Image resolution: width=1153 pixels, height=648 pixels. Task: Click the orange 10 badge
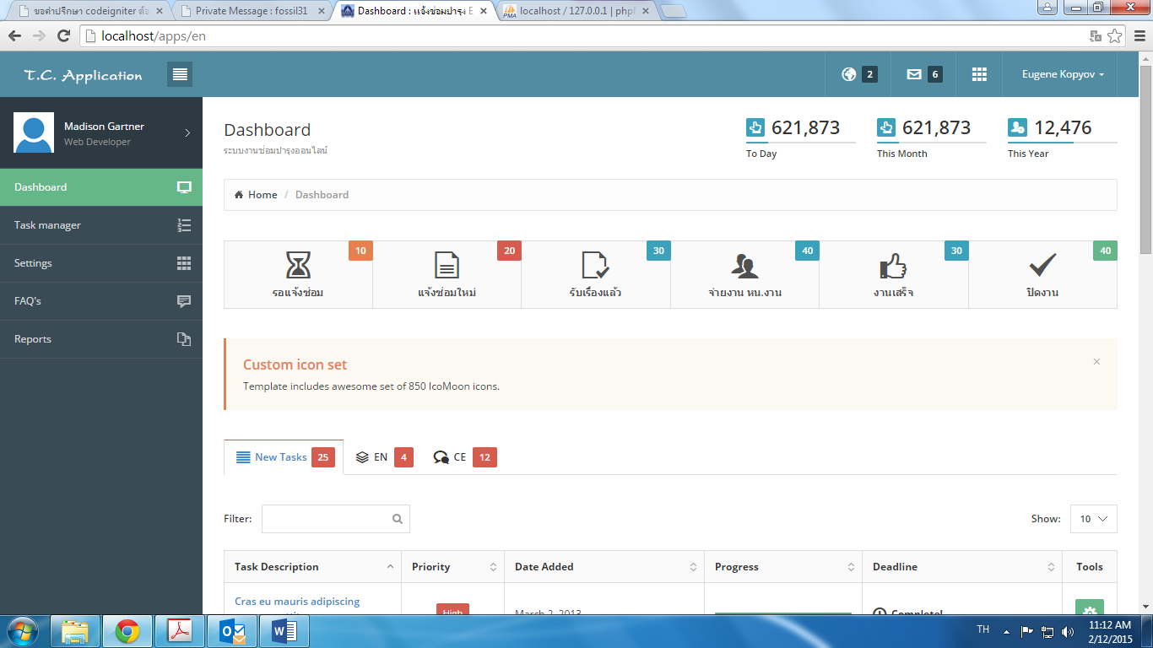tap(360, 251)
